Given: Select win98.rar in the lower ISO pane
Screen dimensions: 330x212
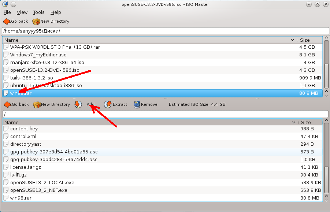Looking at the screenshot, I should (162, 198).
